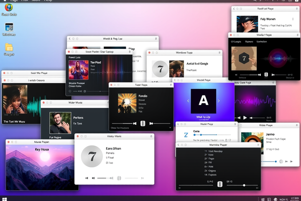Viewport: 301px width, 201px height.
Task: Click the hexagon 7 album artwork
Action: tap(244, 59)
